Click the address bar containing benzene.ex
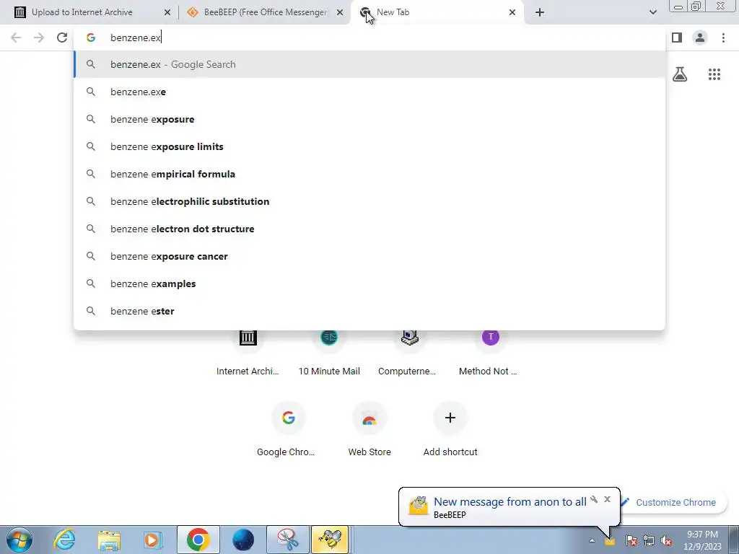This screenshot has height=554, width=739. [x=369, y=38]
